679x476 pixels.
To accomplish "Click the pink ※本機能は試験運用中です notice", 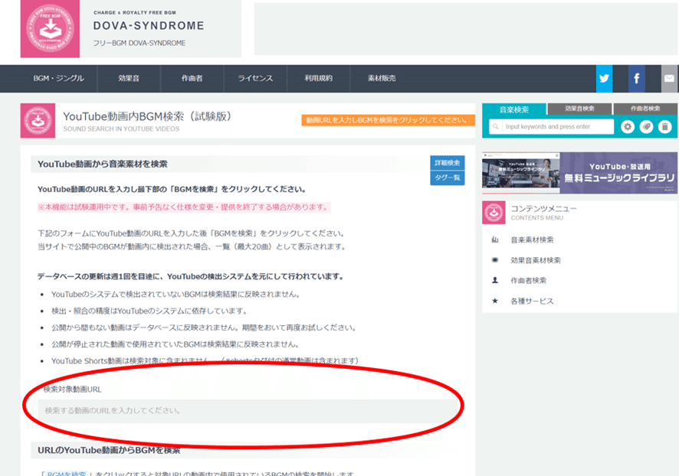I will tap(184, 207).
